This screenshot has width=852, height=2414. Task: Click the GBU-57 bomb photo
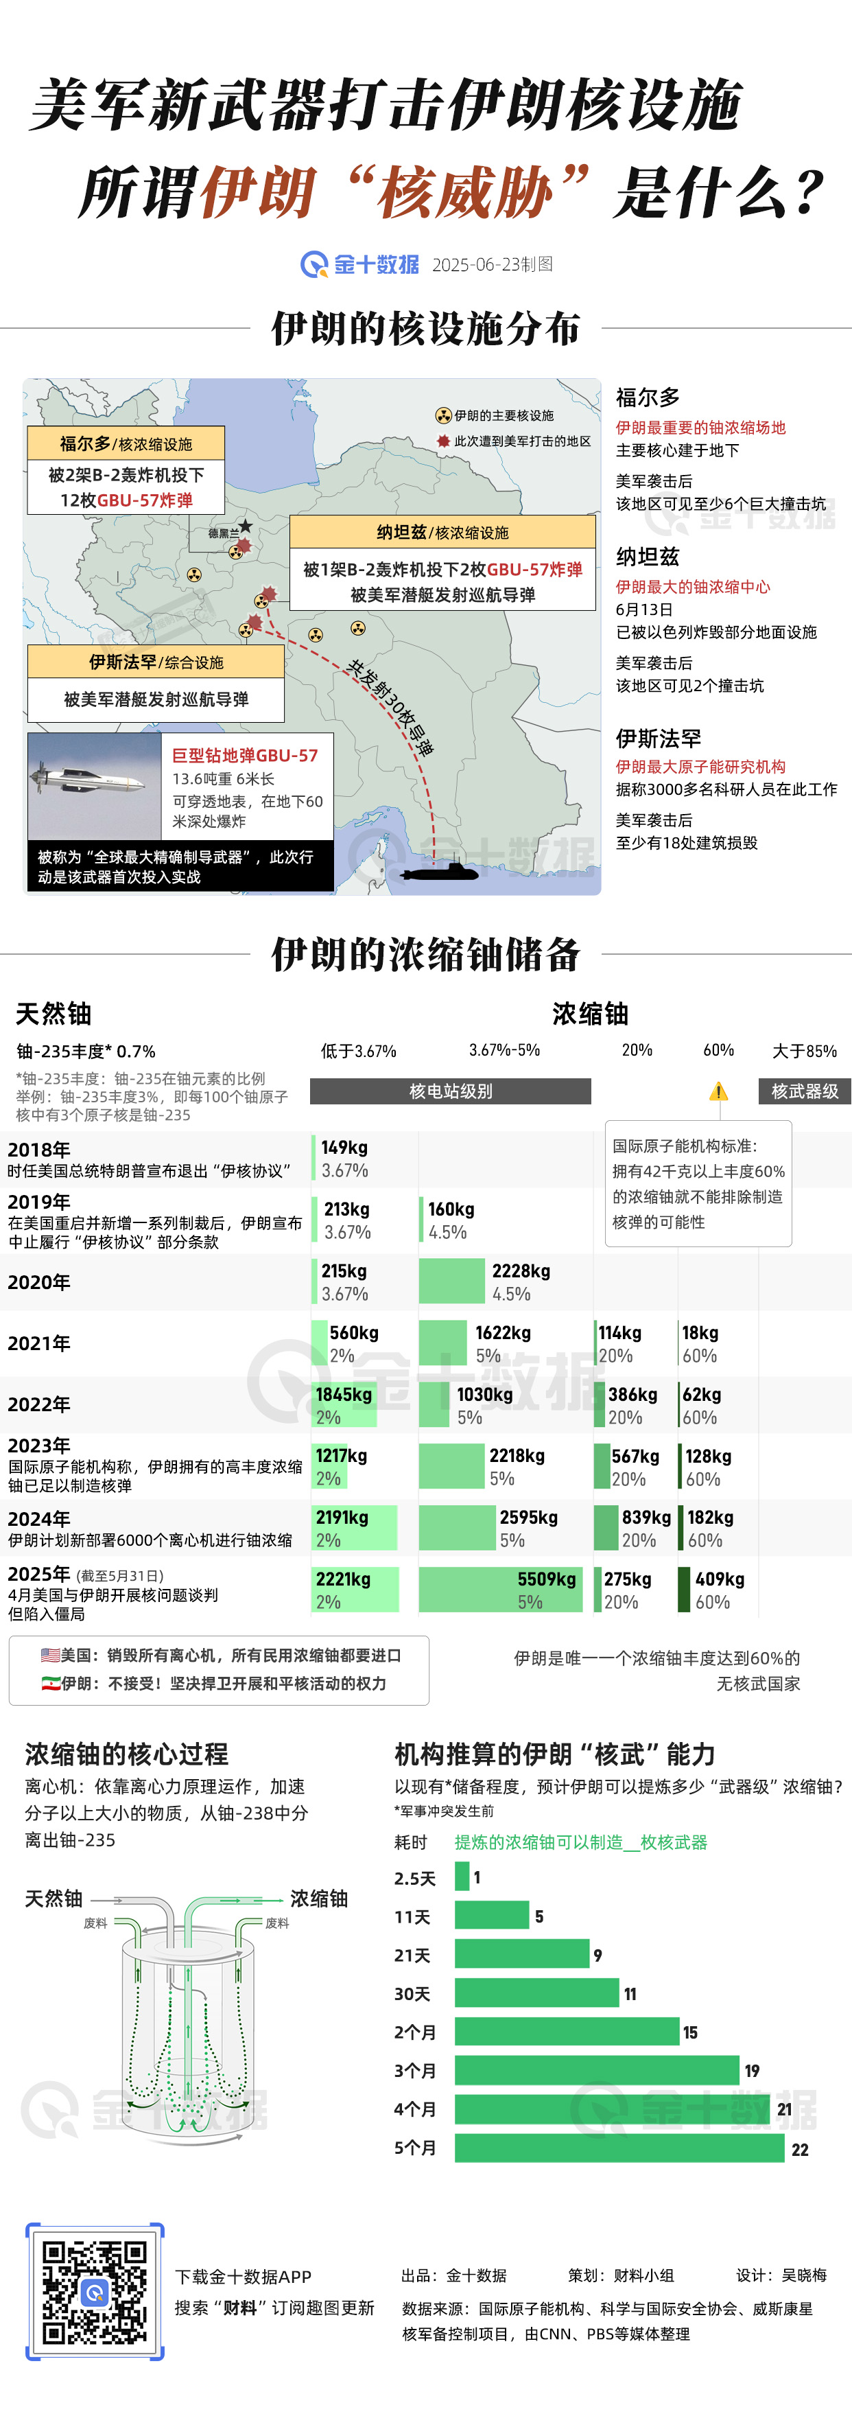pos(95,785)
